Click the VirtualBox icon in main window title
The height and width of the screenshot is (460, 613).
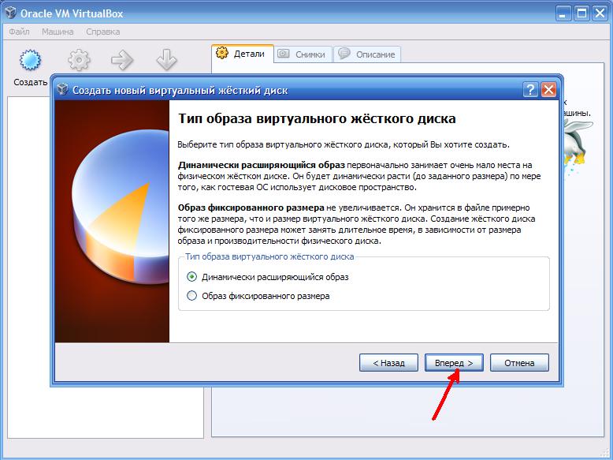tap(10, 13)
